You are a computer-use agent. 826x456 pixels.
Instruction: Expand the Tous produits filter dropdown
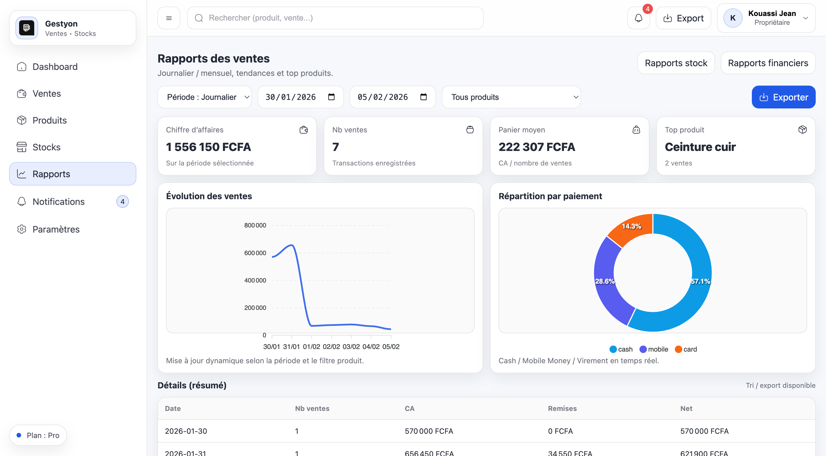tap(511, 97)
